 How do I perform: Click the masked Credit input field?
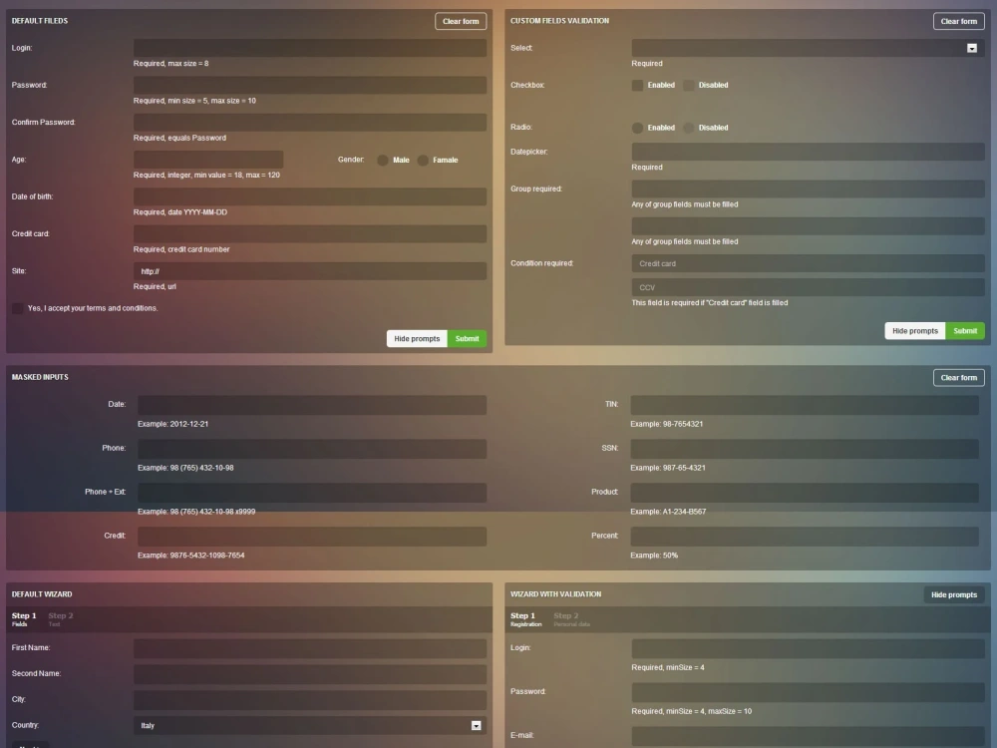pyautogui.click(x=311, y=537)
